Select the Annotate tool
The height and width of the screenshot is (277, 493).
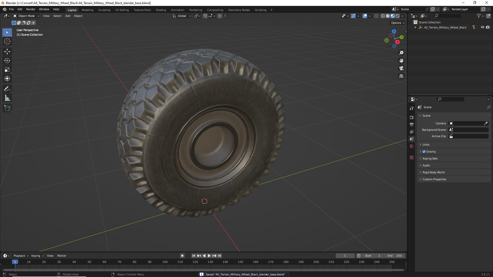(x=7, y=89)
